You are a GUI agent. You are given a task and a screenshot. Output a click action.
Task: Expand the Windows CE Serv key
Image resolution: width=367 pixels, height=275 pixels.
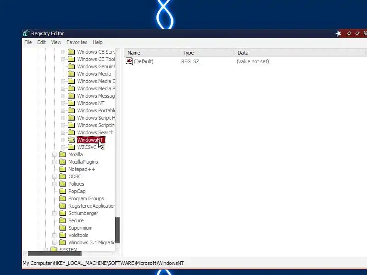tap(63, 52)
